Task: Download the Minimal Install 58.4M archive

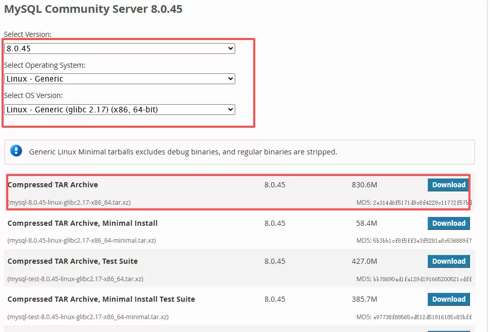Action: tap(448, 223)
